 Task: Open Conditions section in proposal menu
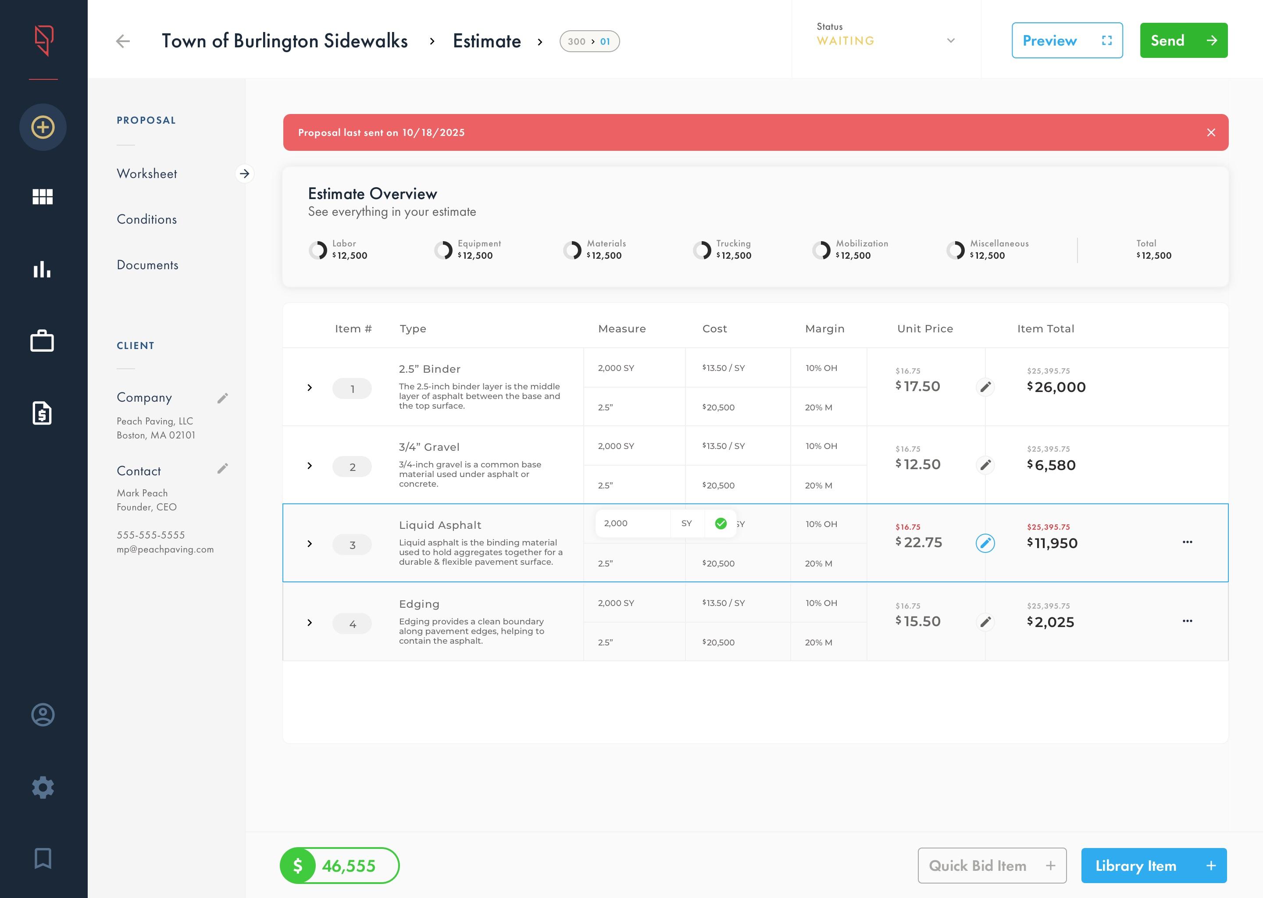point(146,220)
